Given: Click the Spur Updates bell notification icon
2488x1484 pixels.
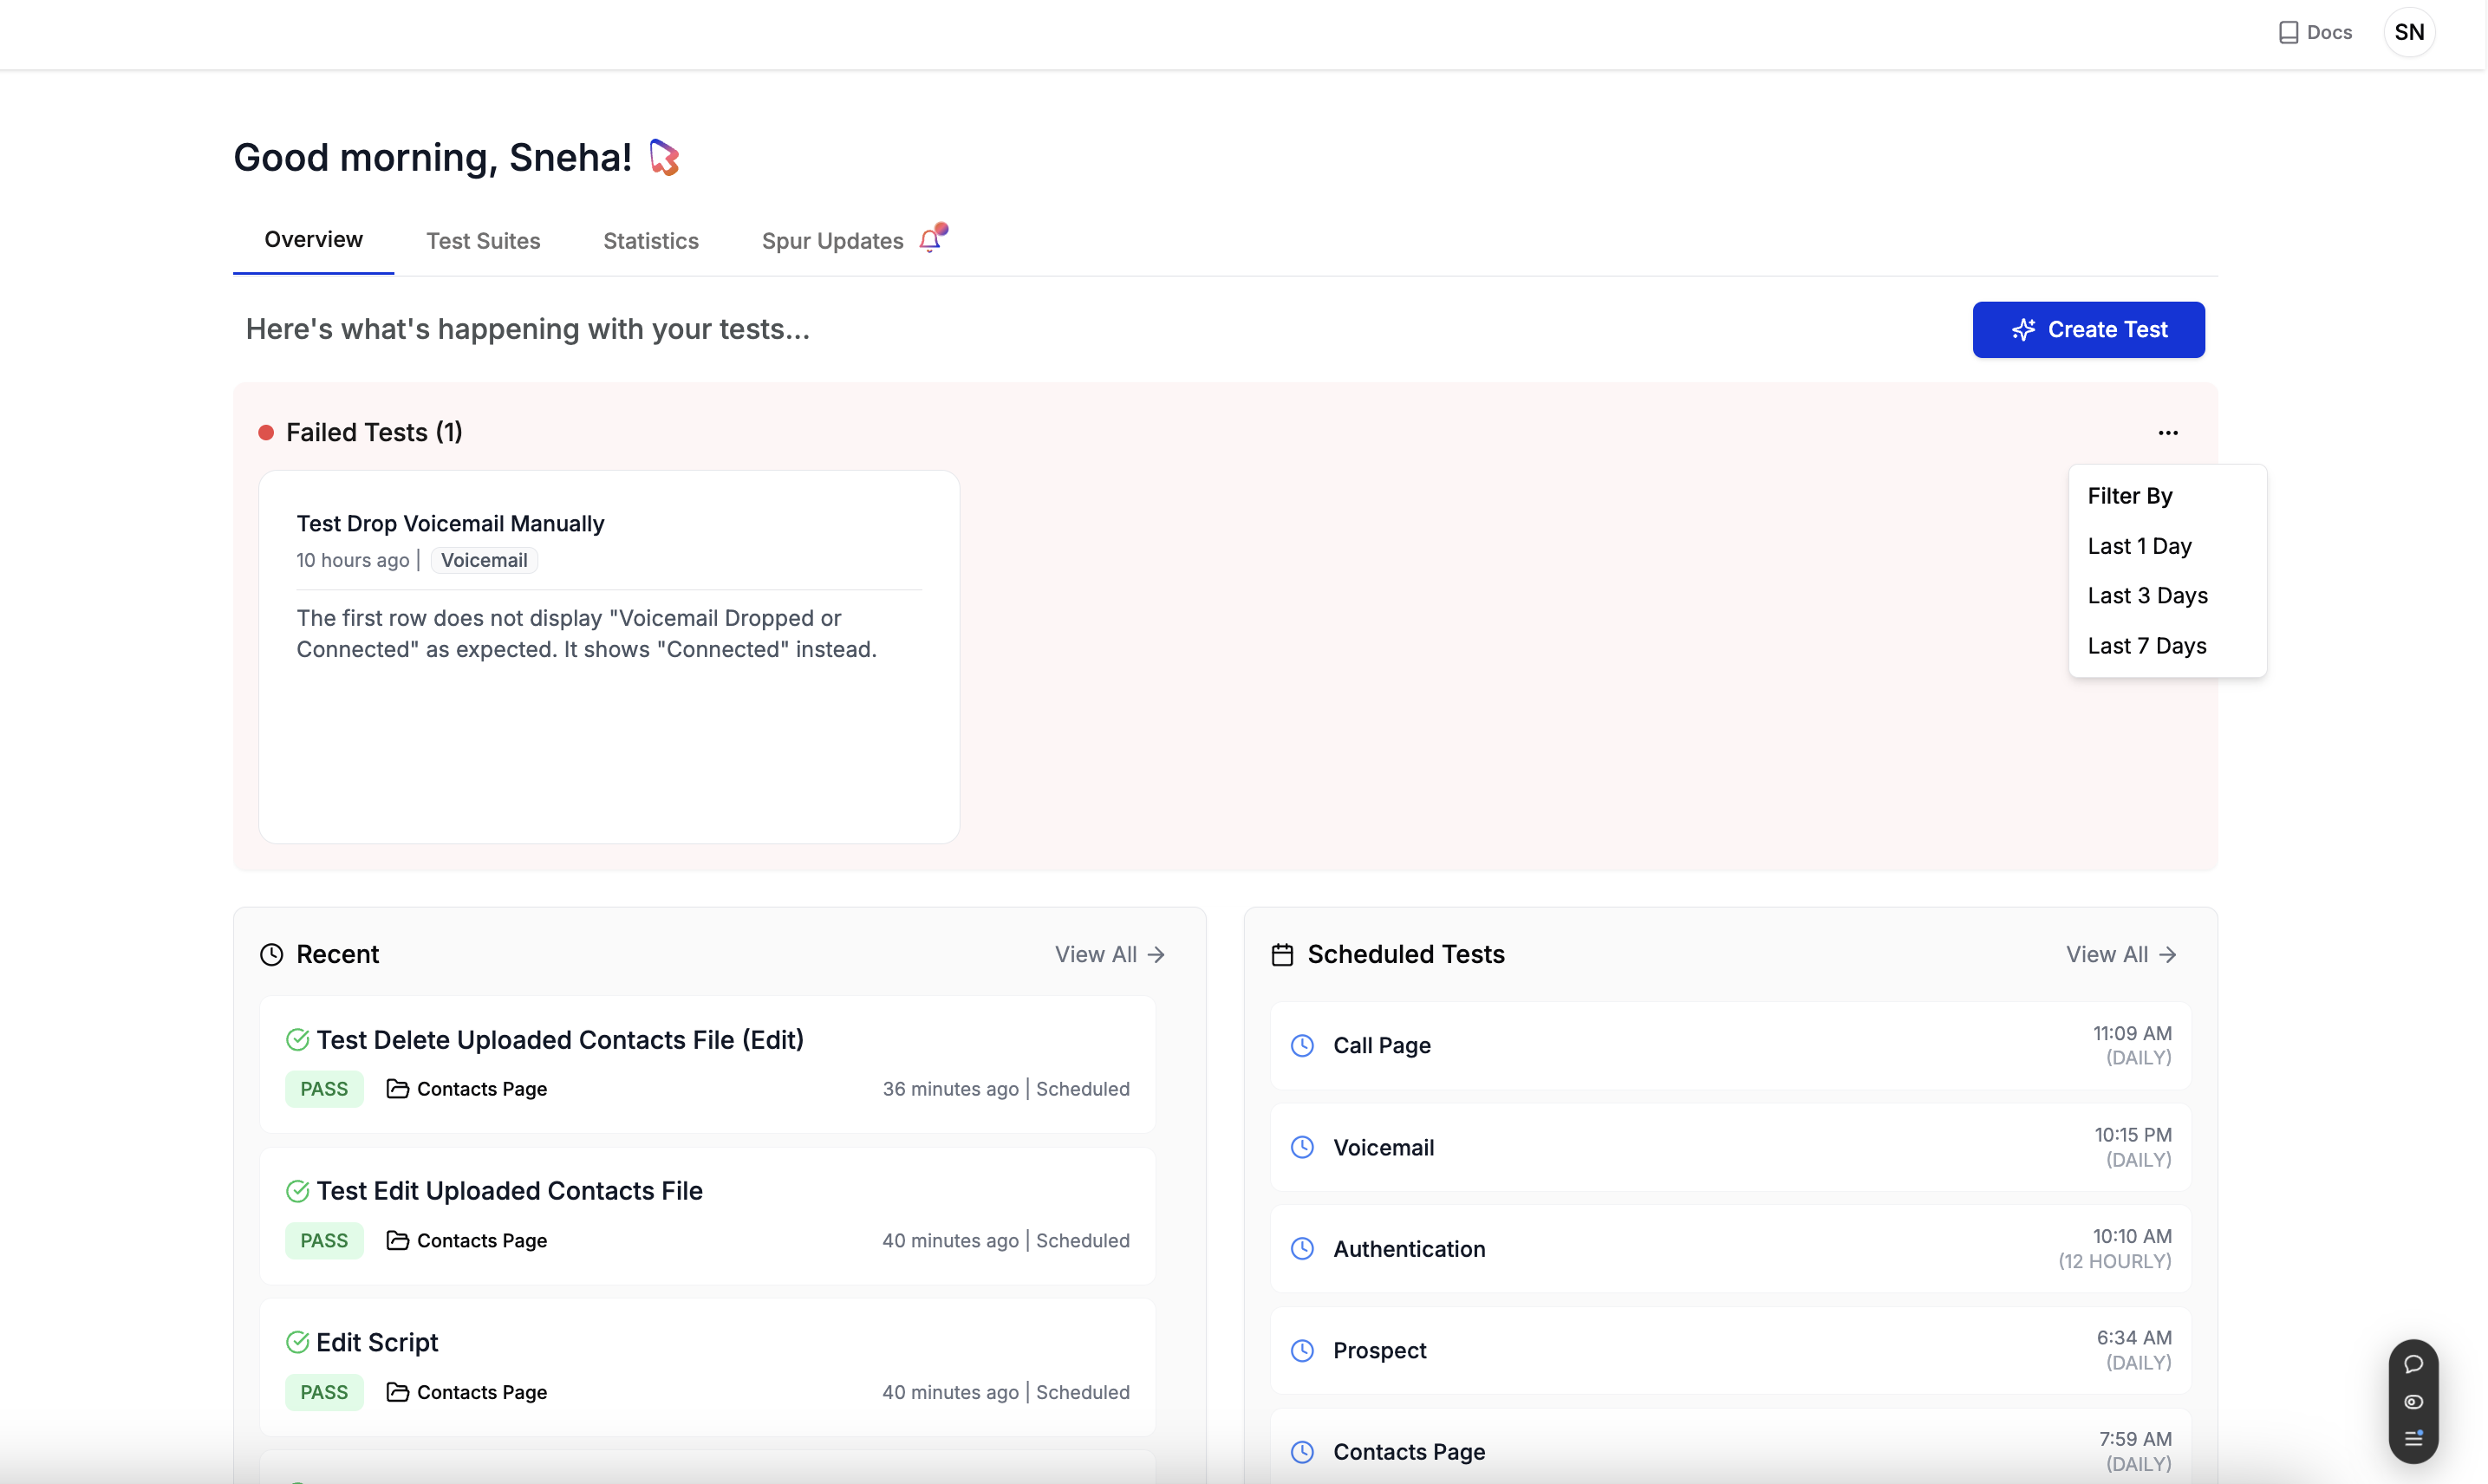Looking at the screenshot, I should 932,239.
